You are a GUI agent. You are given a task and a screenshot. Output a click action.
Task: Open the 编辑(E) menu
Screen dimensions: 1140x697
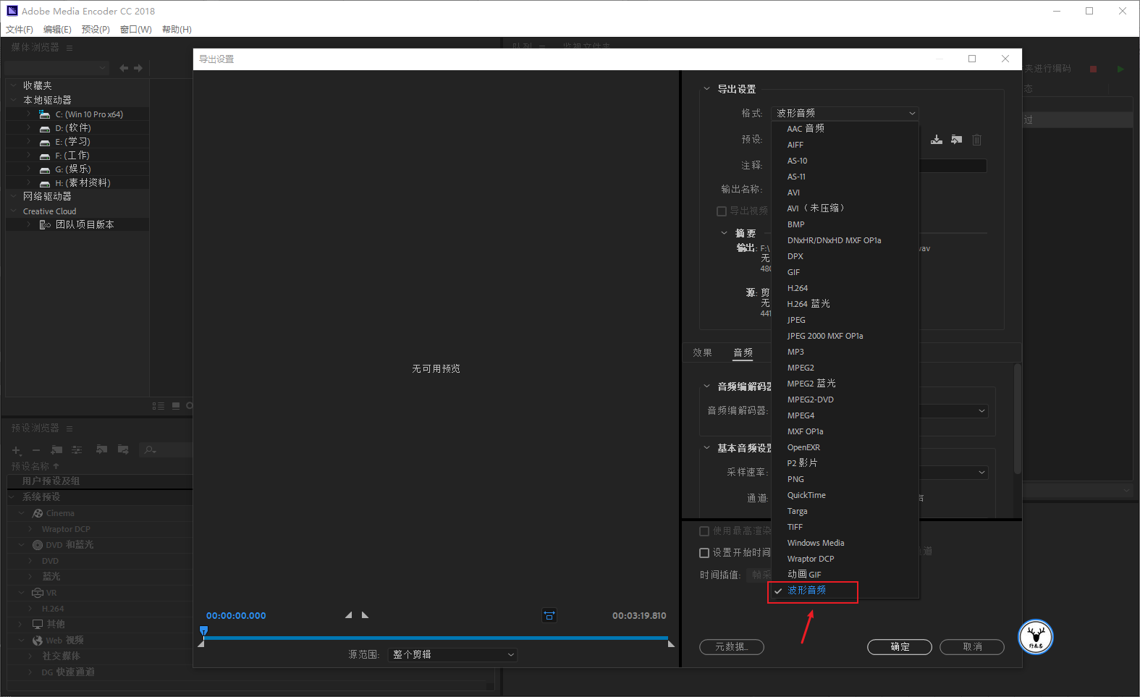pyautogui.click(x=57, y=30)
